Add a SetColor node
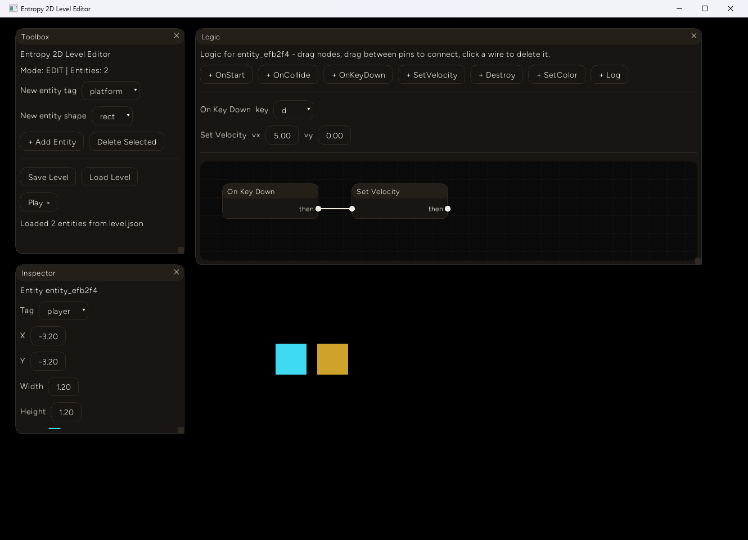This screenshot has height=540, width=748. click(557, 75)
